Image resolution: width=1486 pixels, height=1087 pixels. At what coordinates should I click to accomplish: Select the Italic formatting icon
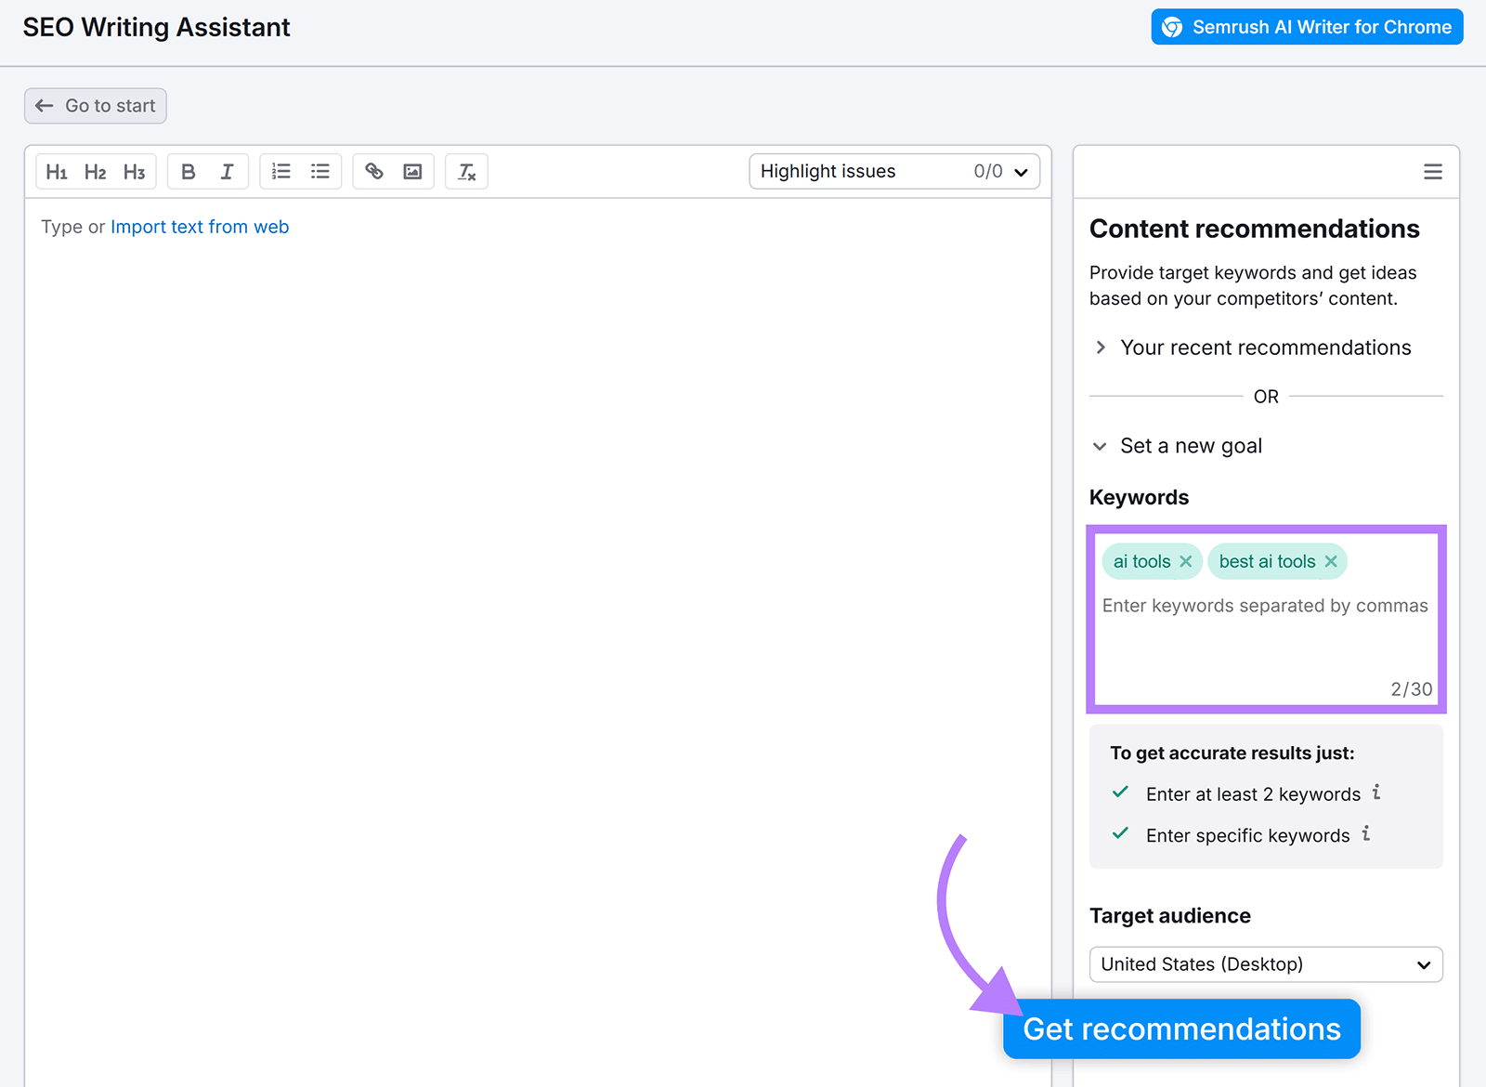(x=227, y=171)
